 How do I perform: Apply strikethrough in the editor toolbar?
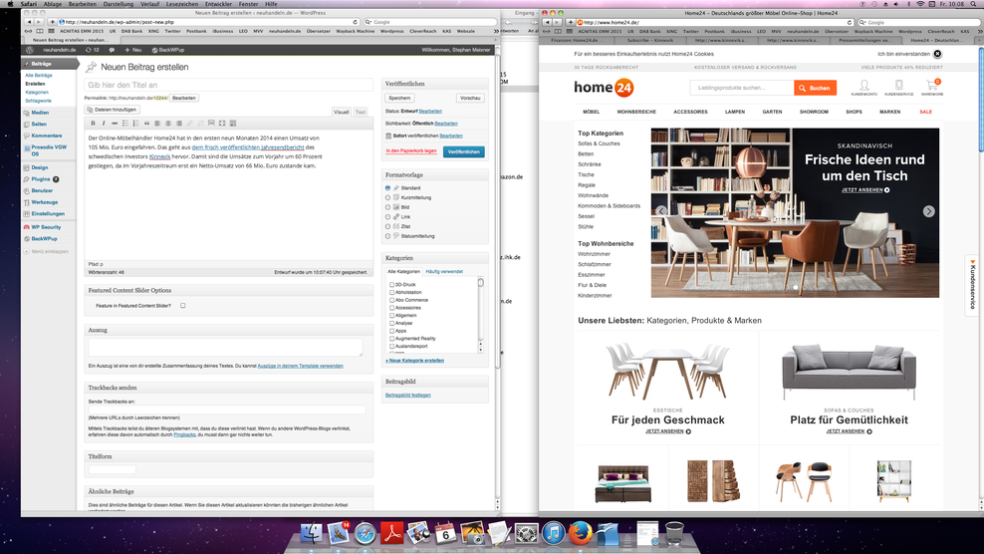[x=115, y=124]
